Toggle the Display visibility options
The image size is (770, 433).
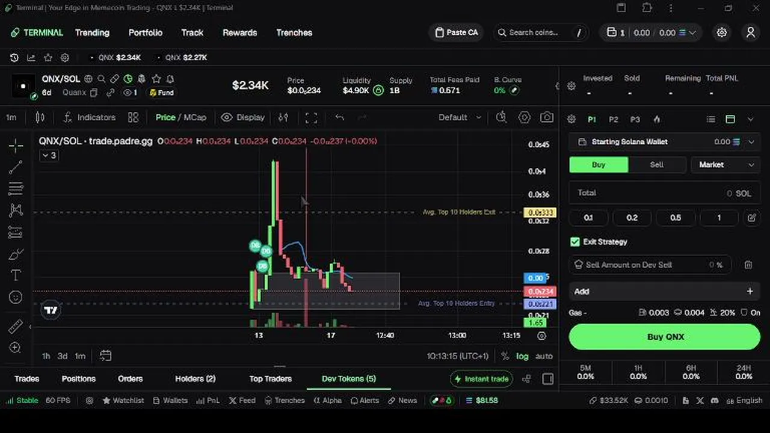[243, 117]
